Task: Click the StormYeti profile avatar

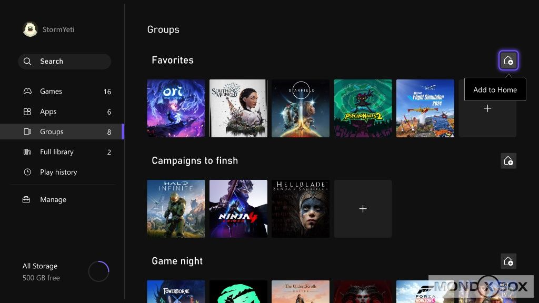Action: point(31,29)
